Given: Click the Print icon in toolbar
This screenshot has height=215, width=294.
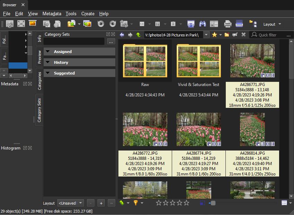Looking at the screenshot, I should [x=228, y=24].
